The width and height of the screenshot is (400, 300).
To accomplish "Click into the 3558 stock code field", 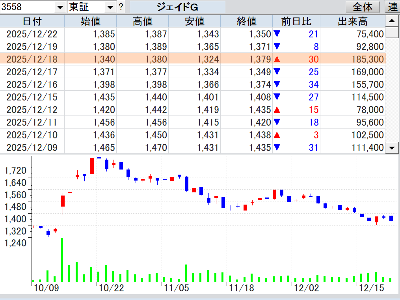I will pos(27,7).
